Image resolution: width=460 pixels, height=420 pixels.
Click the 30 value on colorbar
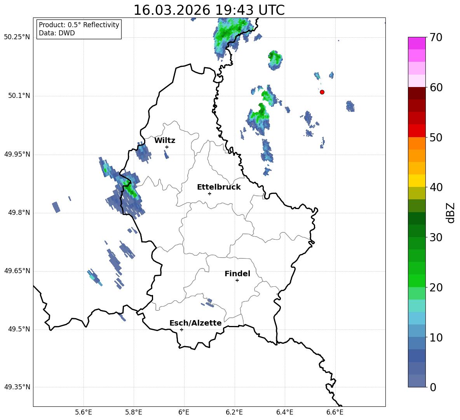[436, 237]
